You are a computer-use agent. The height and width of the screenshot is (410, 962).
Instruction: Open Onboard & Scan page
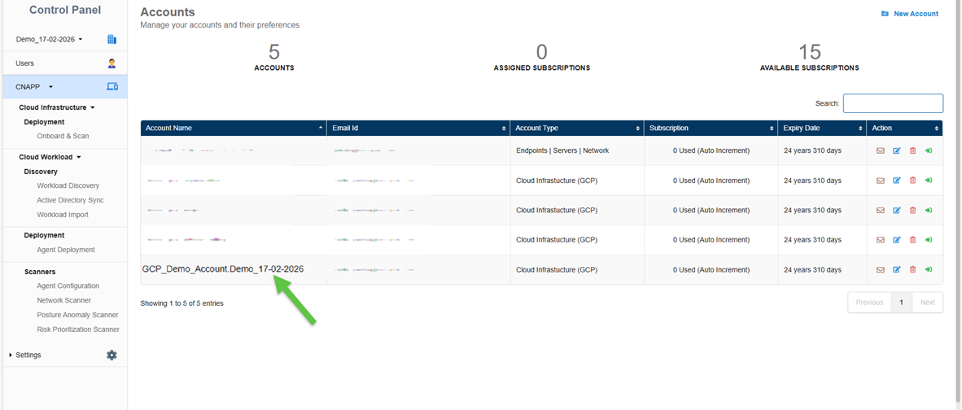pyautogui.click(x=63, y=136)
